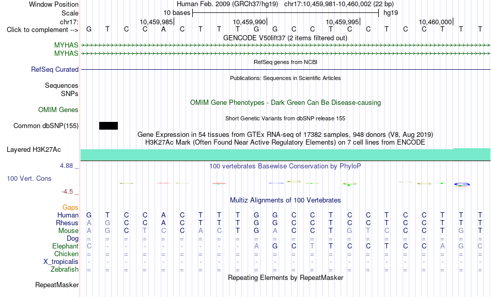
Task: Click 'Publications: Sequences in Scientific Articles' title
Action: (285, 78)
